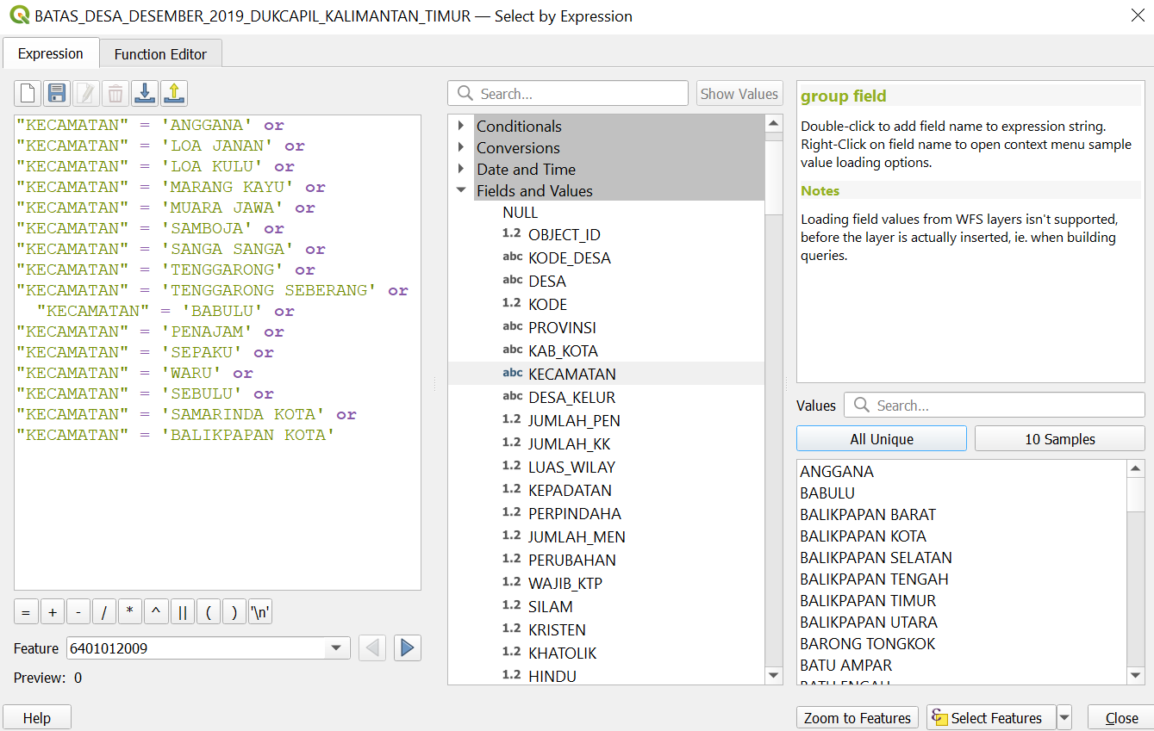Collapse the Fields and Values group

pos(461,190)
